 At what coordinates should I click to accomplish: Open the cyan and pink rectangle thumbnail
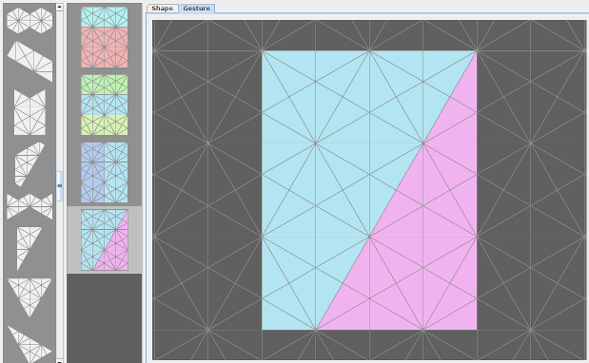coord(105,37)
